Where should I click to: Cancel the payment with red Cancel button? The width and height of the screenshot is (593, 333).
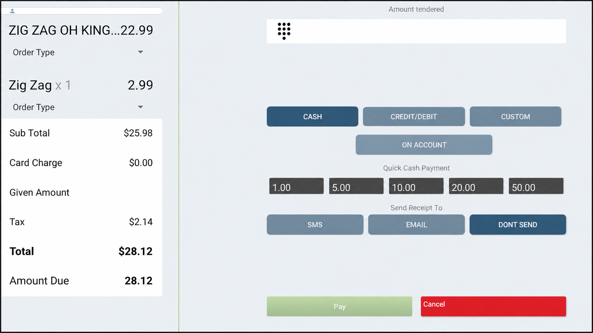tap(493, 306)
